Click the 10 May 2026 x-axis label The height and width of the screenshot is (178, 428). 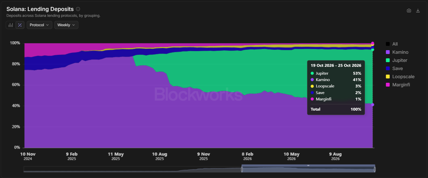coord(292,156)
